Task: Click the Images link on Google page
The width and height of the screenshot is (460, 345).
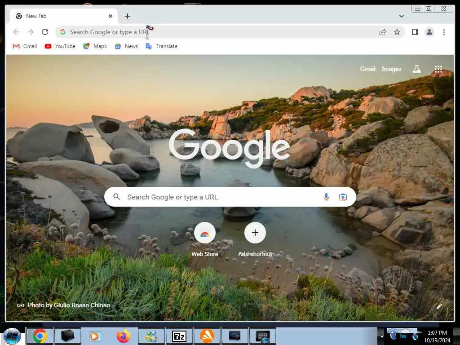Action: pyautogui.click(x=391, y=69)
